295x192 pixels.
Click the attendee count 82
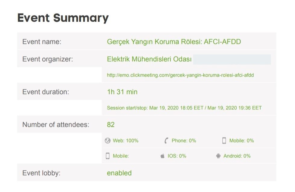111,125
